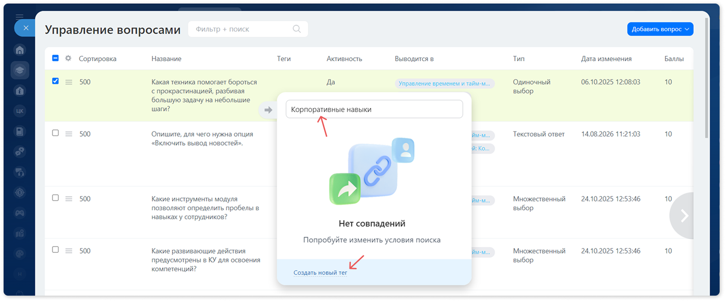Viewport: 725px width, 301px height.
Task: Click the table settings gear icon
Action: [x=68, y=58]
